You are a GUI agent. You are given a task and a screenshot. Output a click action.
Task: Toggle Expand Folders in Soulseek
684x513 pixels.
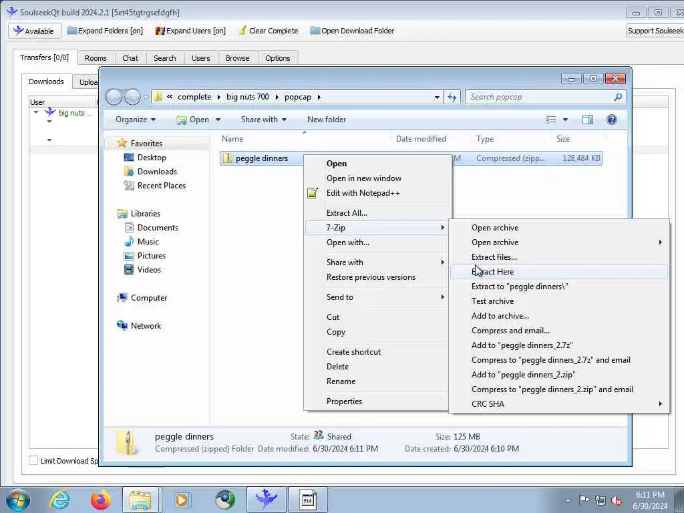tap(105, 31)
